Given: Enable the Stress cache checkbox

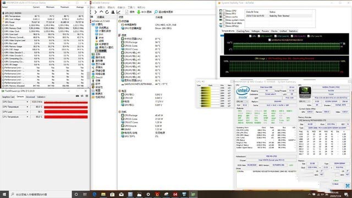Looking at the screenshot, I should 224,17.
